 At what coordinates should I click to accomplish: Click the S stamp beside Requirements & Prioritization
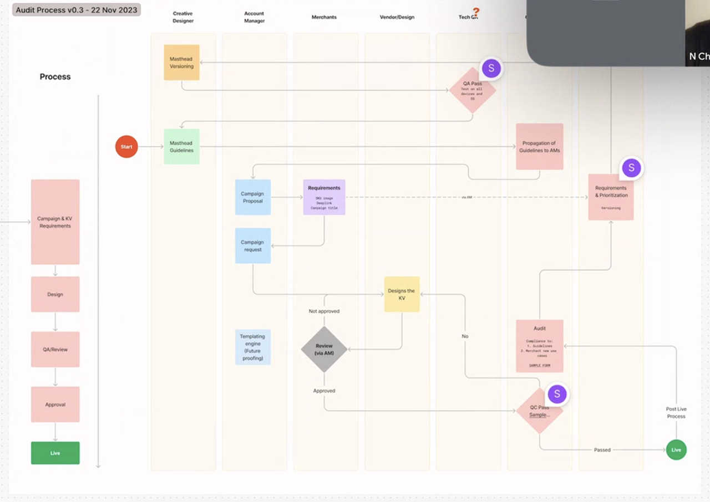631,168
